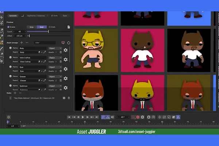Delete the Glasses group with trash icon
219x146 pixels.
[x=61, y=80]
